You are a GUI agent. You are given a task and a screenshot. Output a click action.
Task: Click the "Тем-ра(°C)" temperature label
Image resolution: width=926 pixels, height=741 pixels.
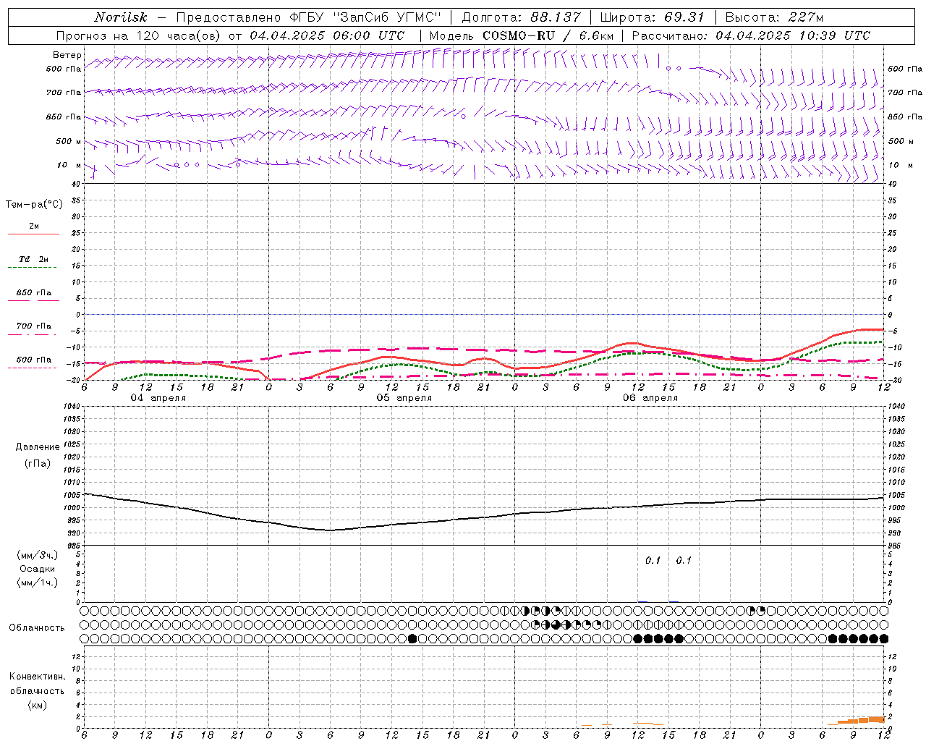click(x=34, y=204)
